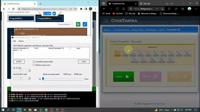200x112 pixels.
Task: Open the CodeTantra hamburger menu in Edge
Action: click(x=106, y=21)
